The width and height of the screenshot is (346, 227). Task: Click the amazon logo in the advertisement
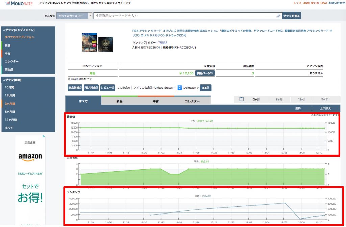click(x=30, y=157)
